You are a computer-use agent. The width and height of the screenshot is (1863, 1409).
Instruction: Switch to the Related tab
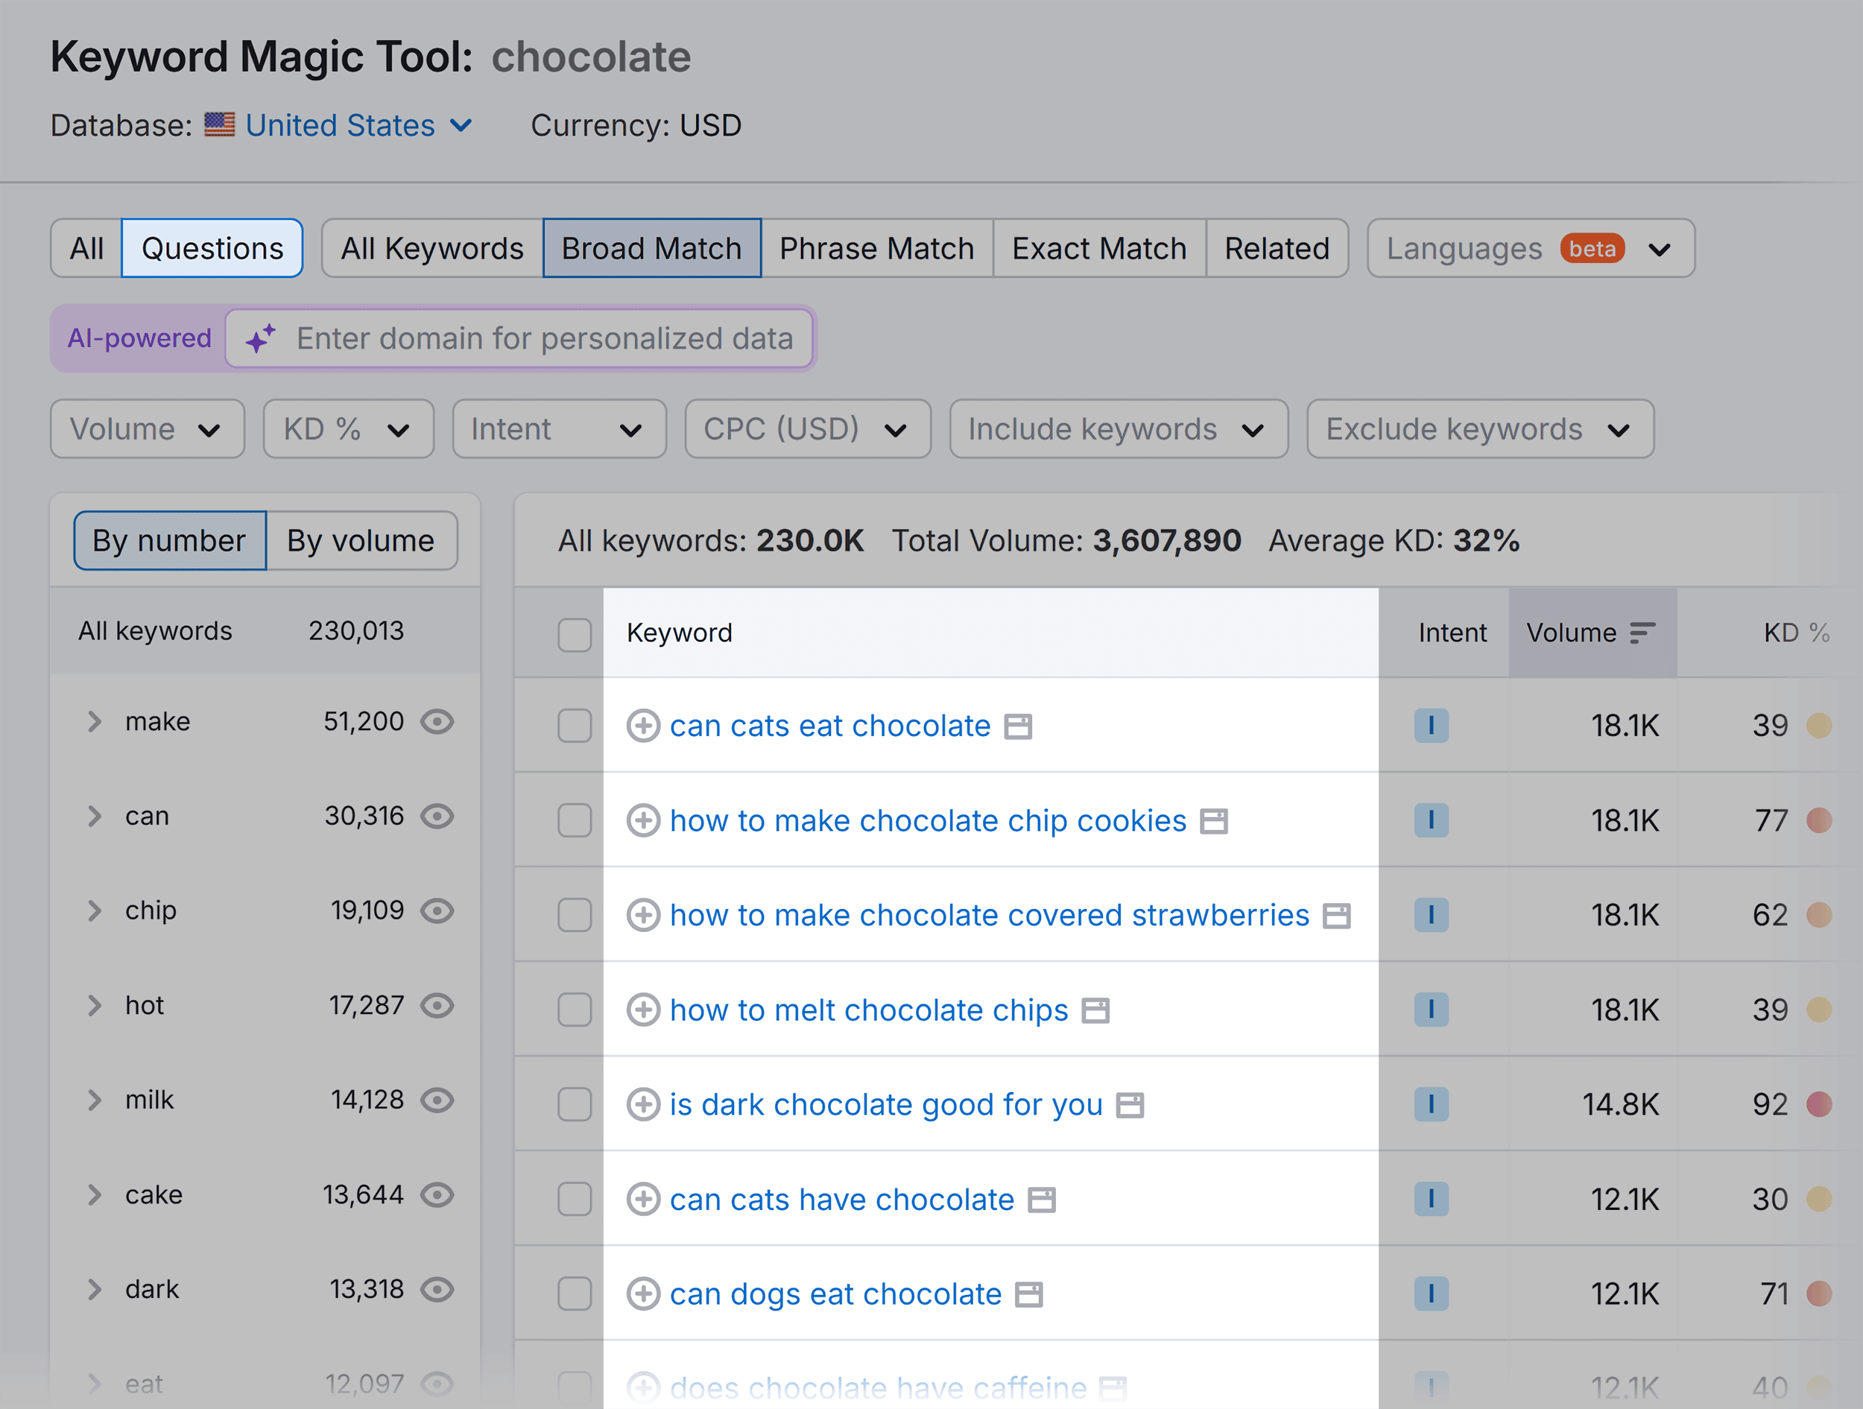tap(1277, 248)
